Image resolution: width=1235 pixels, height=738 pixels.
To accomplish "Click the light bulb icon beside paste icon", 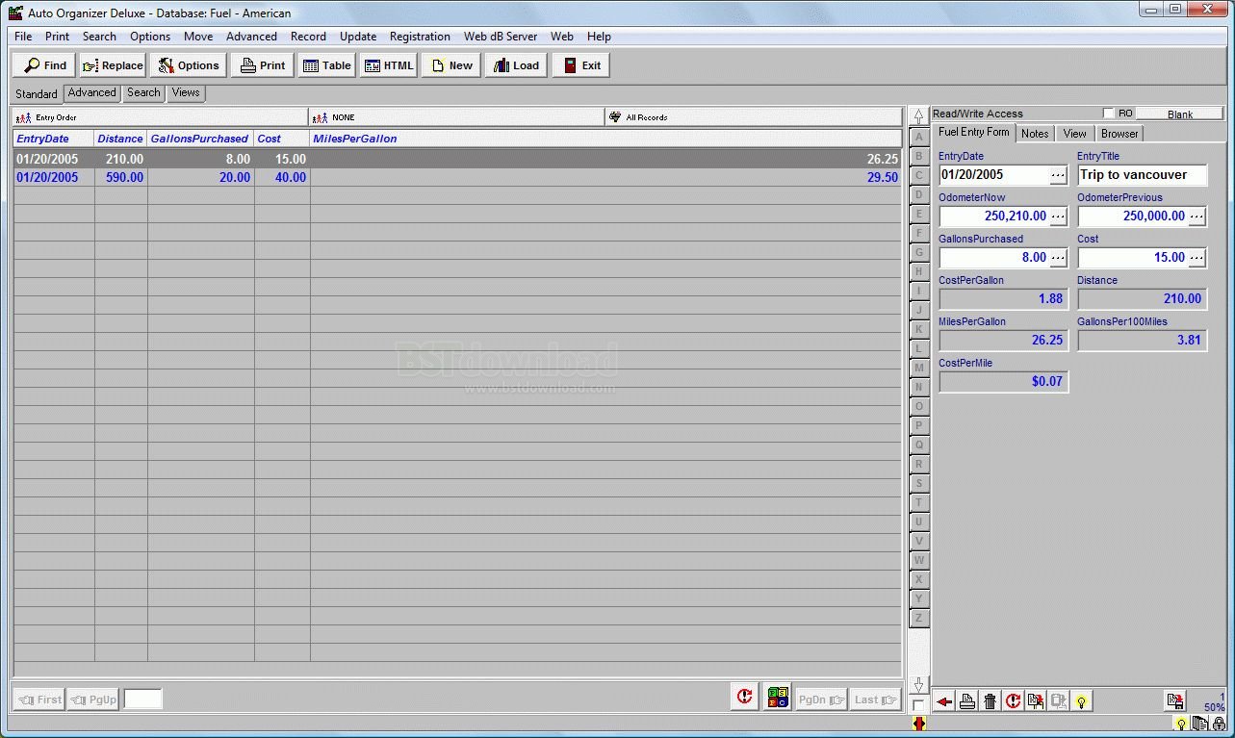I will pos(1081,701).
